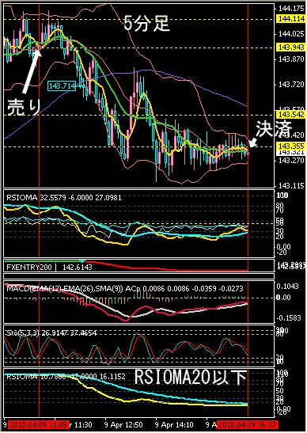Click the -0.1583 value on MACD scale
307x433 pixels.
pos(289,318)
